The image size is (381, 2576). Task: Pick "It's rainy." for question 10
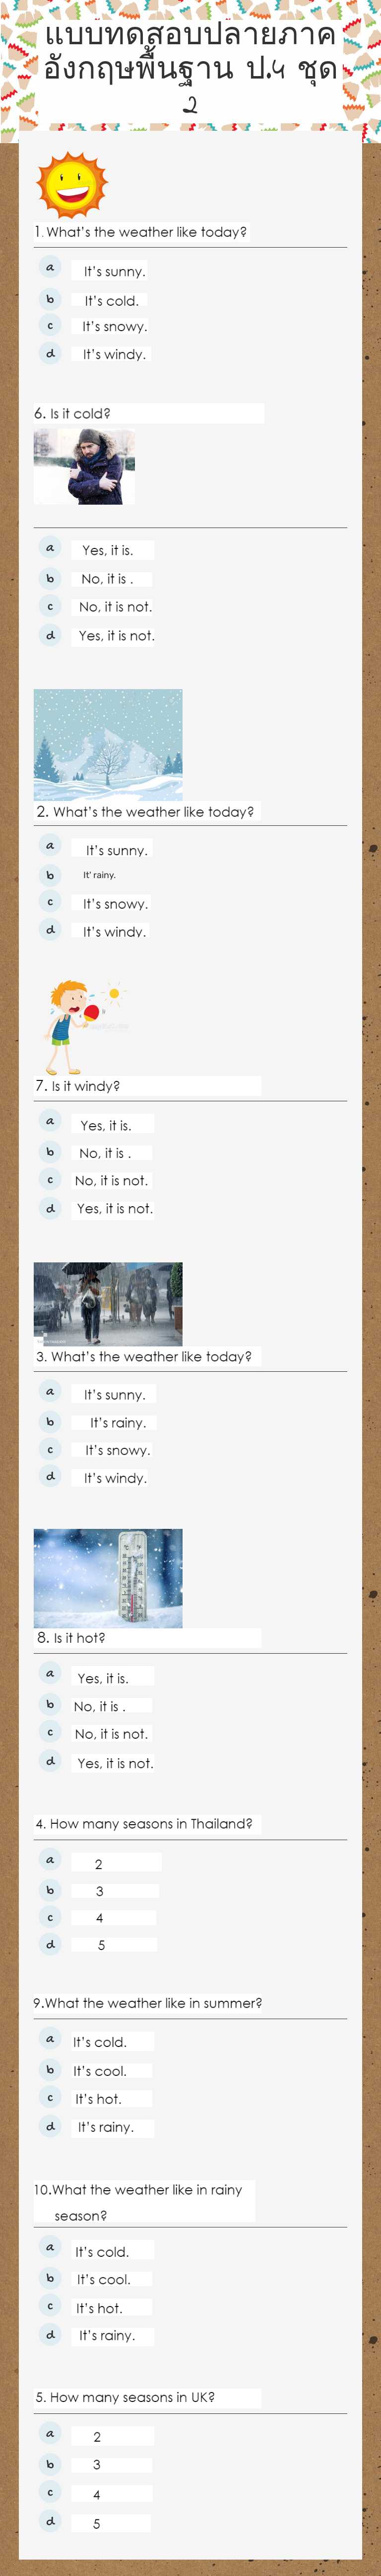tap(106, 2335)
